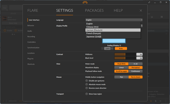Open the Display Profile dropdown arrow
170x104 pixels.
pos(142,26)
